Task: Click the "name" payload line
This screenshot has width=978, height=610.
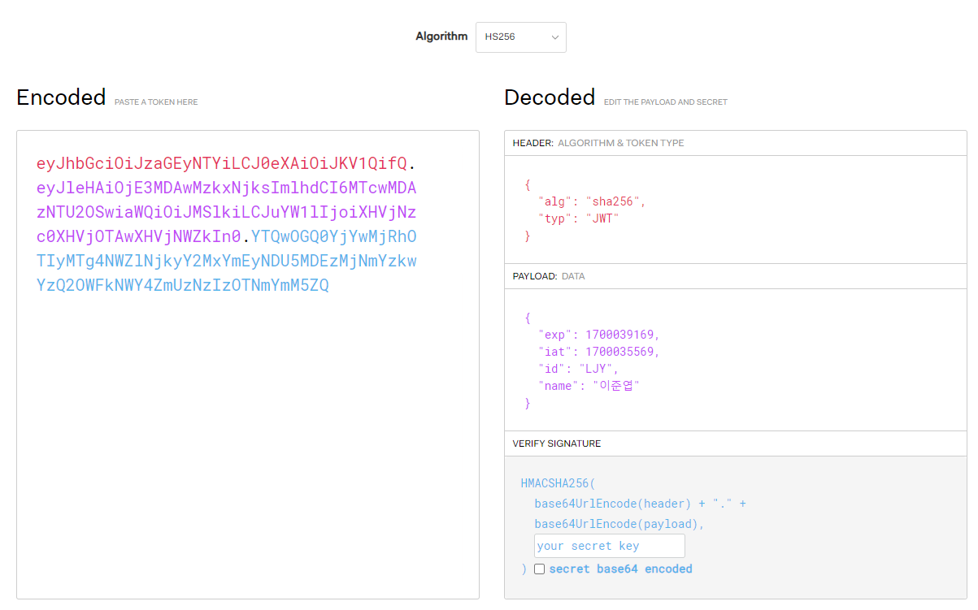Action: (589, 386)
